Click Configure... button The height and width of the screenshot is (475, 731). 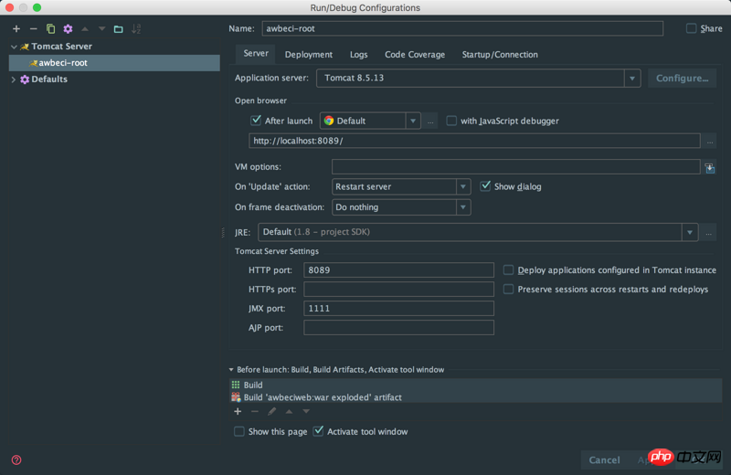pyautogui.click(x=682, y=79)
